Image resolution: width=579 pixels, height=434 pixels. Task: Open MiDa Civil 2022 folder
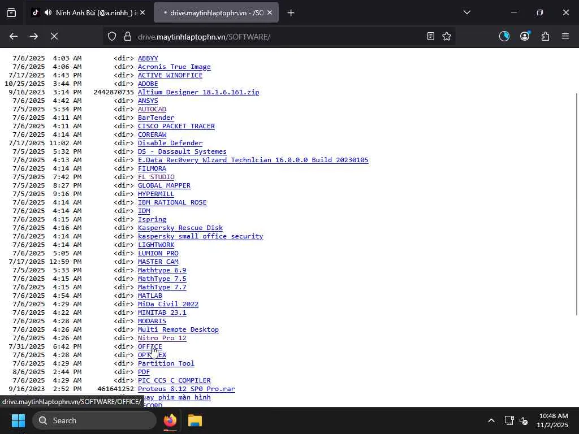(x=168, y=305)
